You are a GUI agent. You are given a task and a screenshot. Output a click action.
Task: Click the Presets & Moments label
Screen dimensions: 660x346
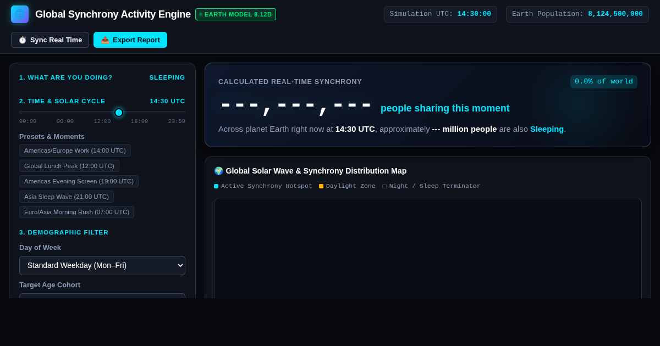coord(52,136)
